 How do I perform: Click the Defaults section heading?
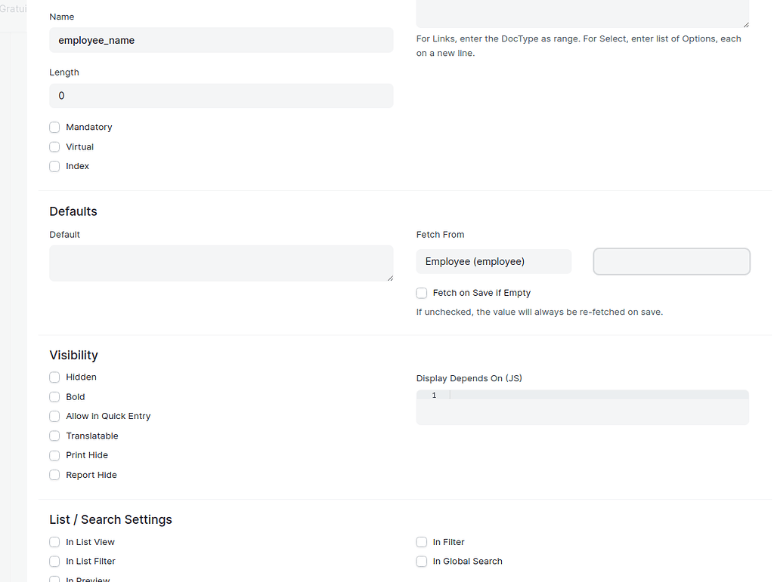73,211
